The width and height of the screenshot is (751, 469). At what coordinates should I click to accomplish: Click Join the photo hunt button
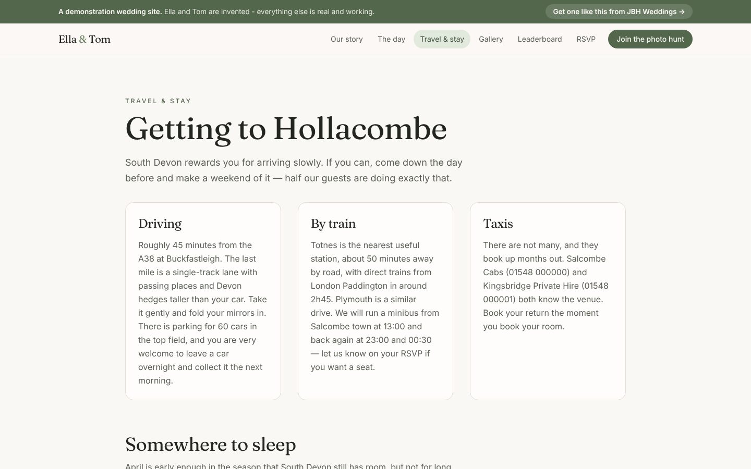pyautogui.click(x=650, y=39)
